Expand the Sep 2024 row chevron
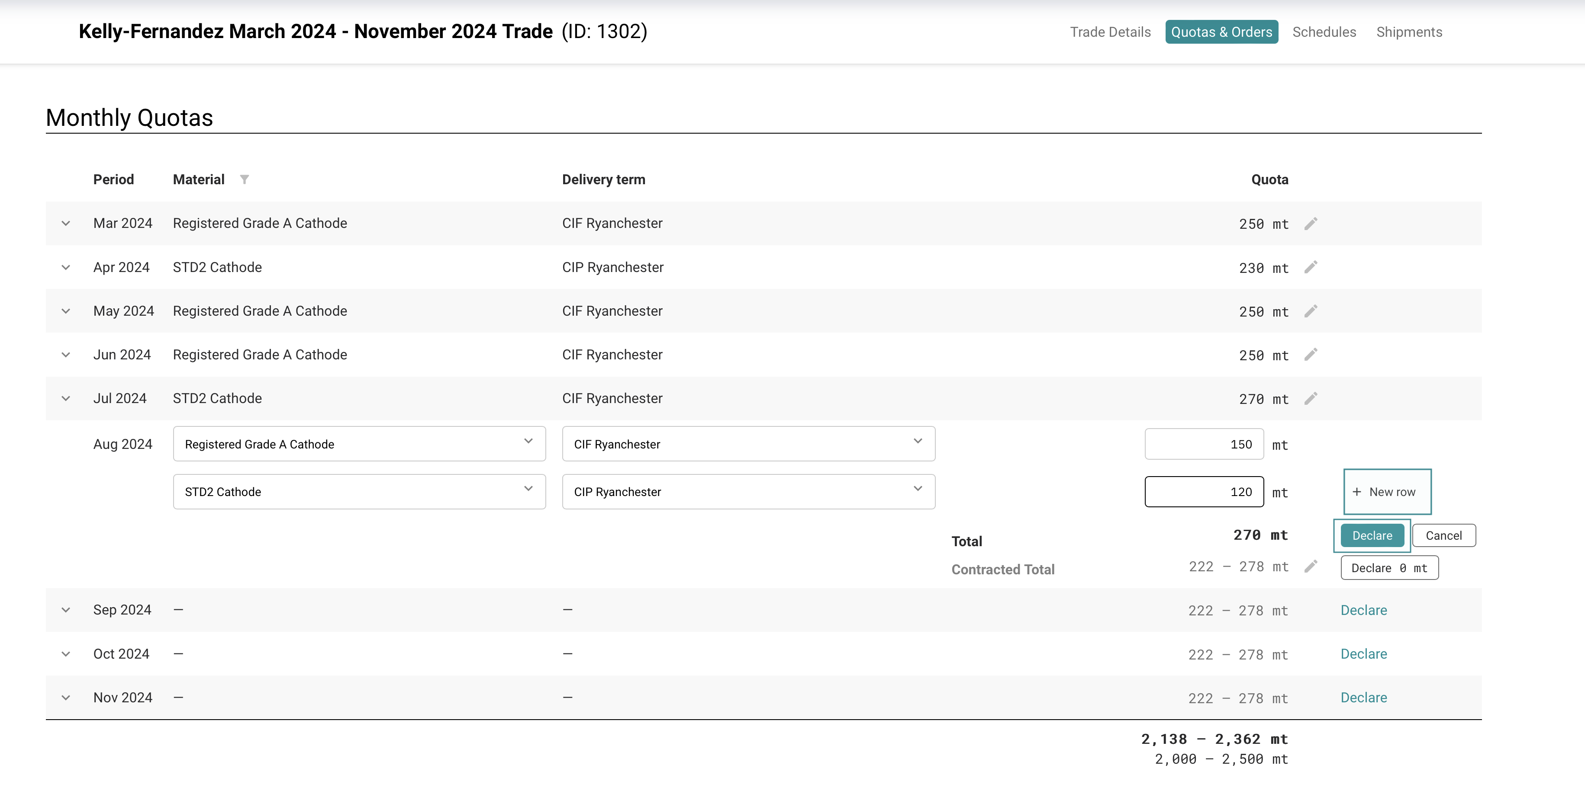 pyautogui.click(x=66, y=610)
